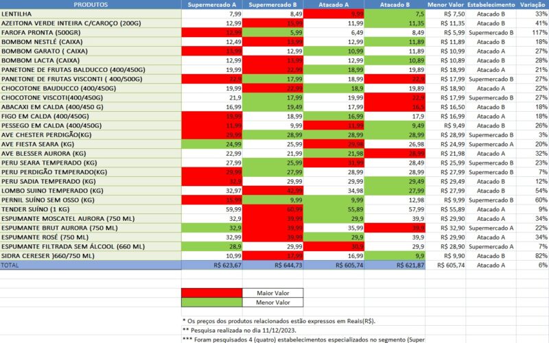Select ABACAXI EM CALDA cell
Image resolution: width=549 pixels, height=343 pixels.
91,107
